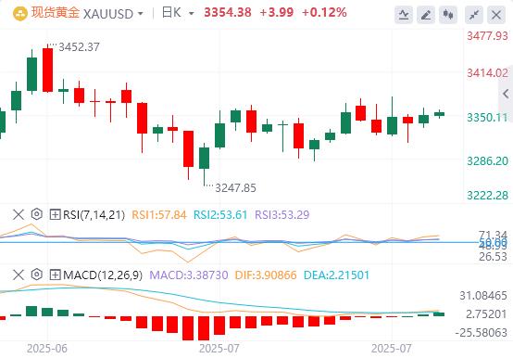
Task: Remove the MACD indicator panel
Action: click(x=19, y=275)
